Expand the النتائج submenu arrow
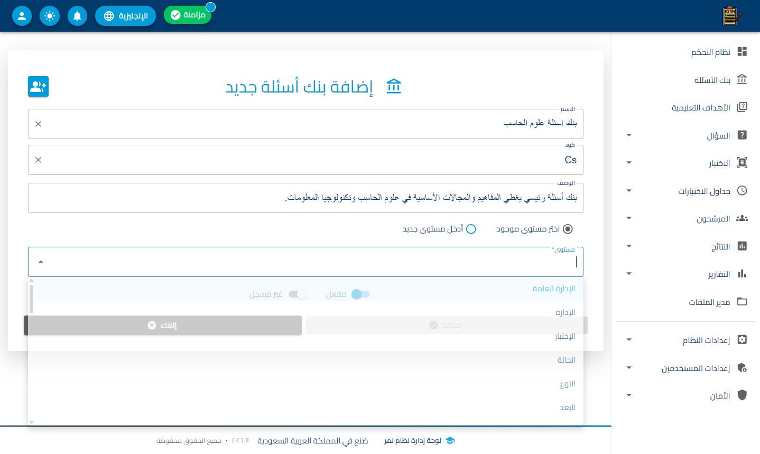 click(x=629, y=246)
